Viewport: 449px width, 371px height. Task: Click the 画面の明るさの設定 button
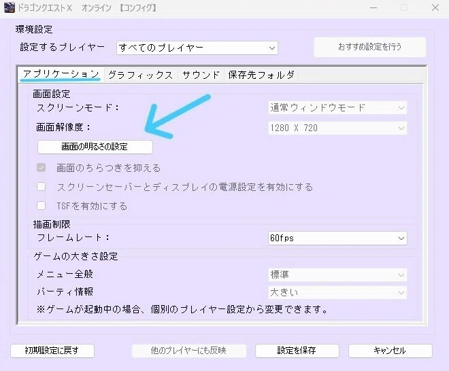95,147
